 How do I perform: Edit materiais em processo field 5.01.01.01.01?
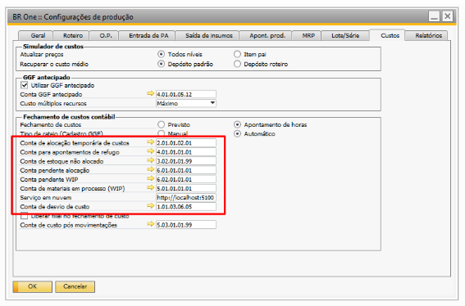186,188
